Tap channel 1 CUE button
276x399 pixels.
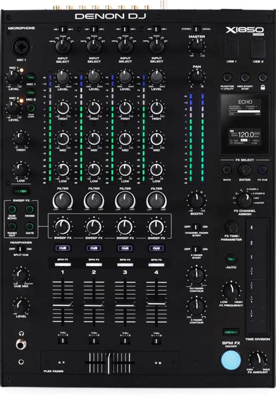pos(63,248)
